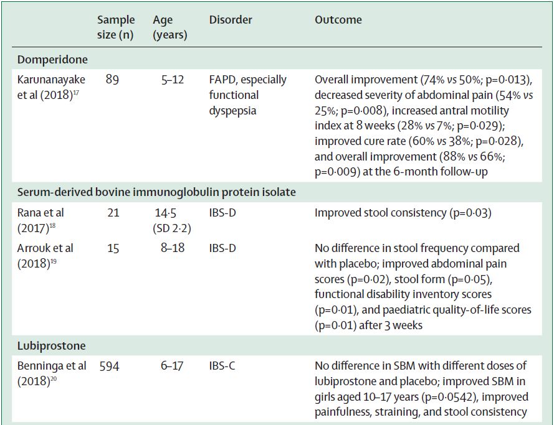Open the Arrouk et al (2018) citation
Viewport: 554px width, 425px height.
tap(45, 256)
